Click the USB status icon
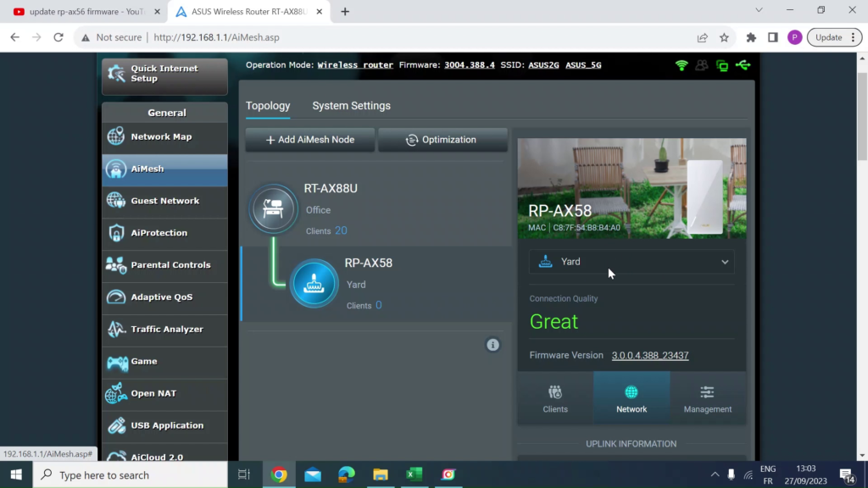868x488 pixels. click(743, 65)
